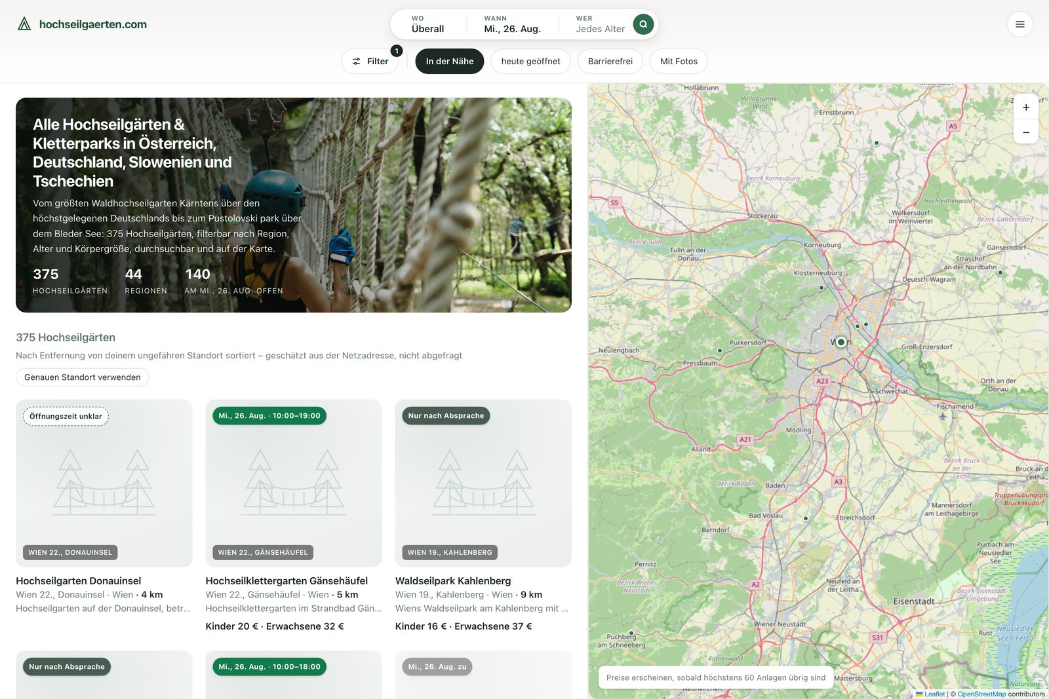
Task: Select the map marker near Strasshof an der Nordbahn
Action: point(1000,273)
